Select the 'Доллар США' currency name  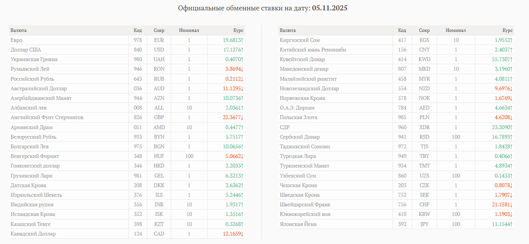point(26,50)
